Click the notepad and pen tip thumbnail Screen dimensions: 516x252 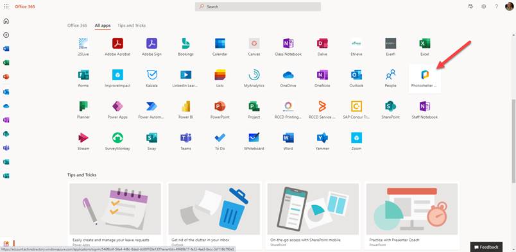[115, 209]
